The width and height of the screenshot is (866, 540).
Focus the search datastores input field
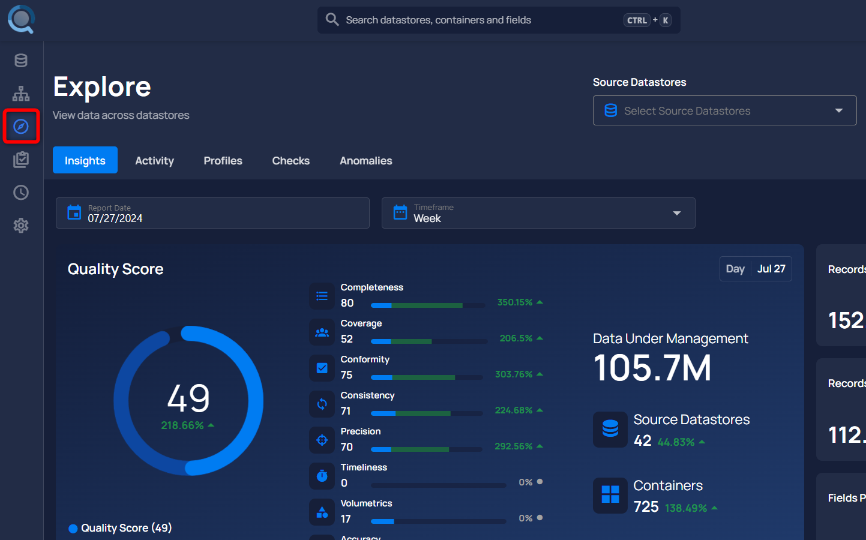(x=499, y=20)
